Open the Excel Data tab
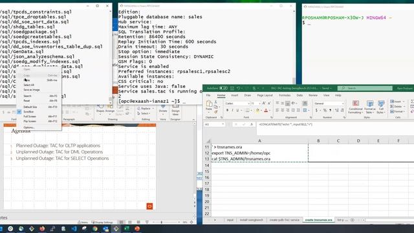414x233 pixels. click(300, 95)
